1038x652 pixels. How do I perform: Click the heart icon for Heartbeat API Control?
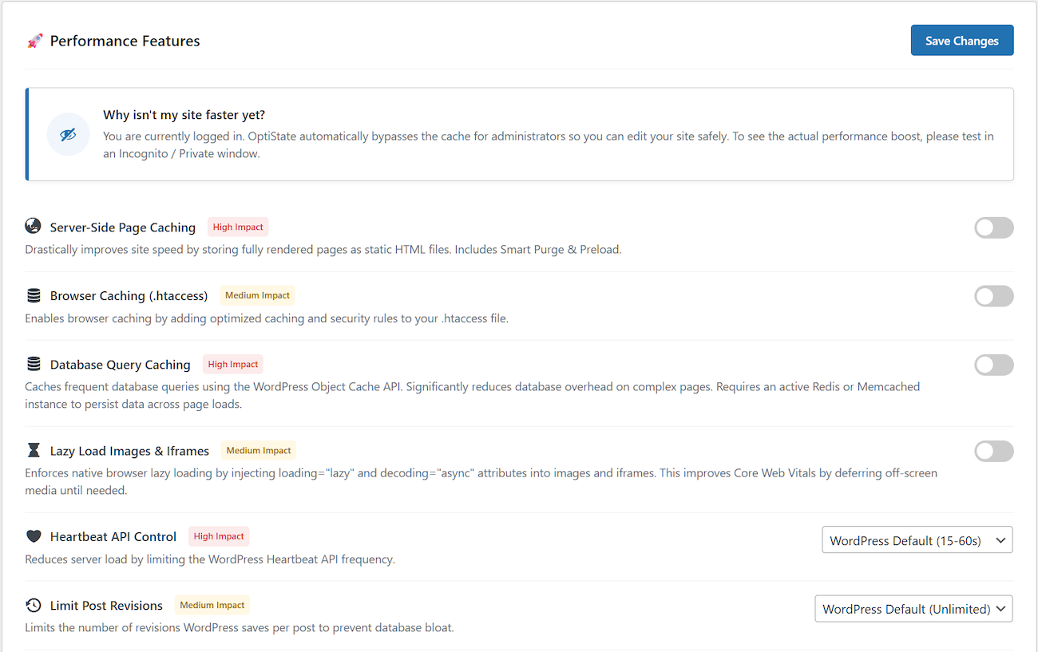(x=34, y=535)
